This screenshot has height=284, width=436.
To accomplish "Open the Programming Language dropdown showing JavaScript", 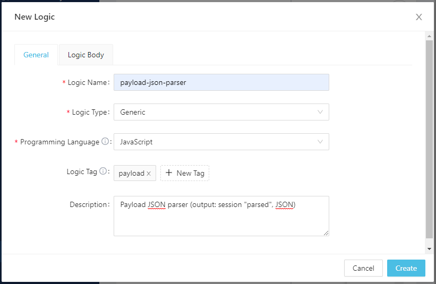I will pyautogui.click(x=221, y=142).
